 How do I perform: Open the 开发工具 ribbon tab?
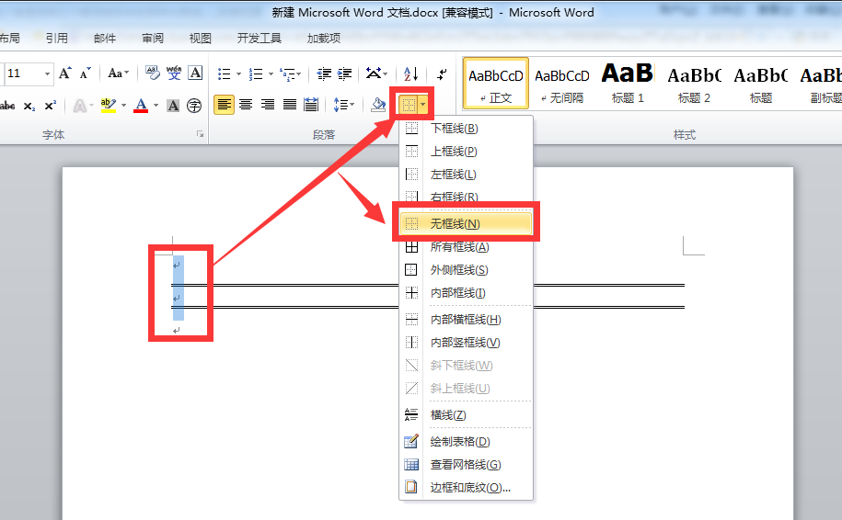click(260, 38)
